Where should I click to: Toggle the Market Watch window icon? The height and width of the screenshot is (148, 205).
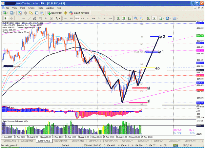click(20, 13)
